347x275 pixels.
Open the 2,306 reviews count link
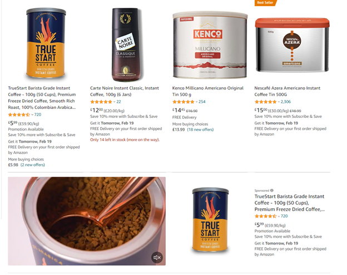pyautogui.click(x=286, y=102)
